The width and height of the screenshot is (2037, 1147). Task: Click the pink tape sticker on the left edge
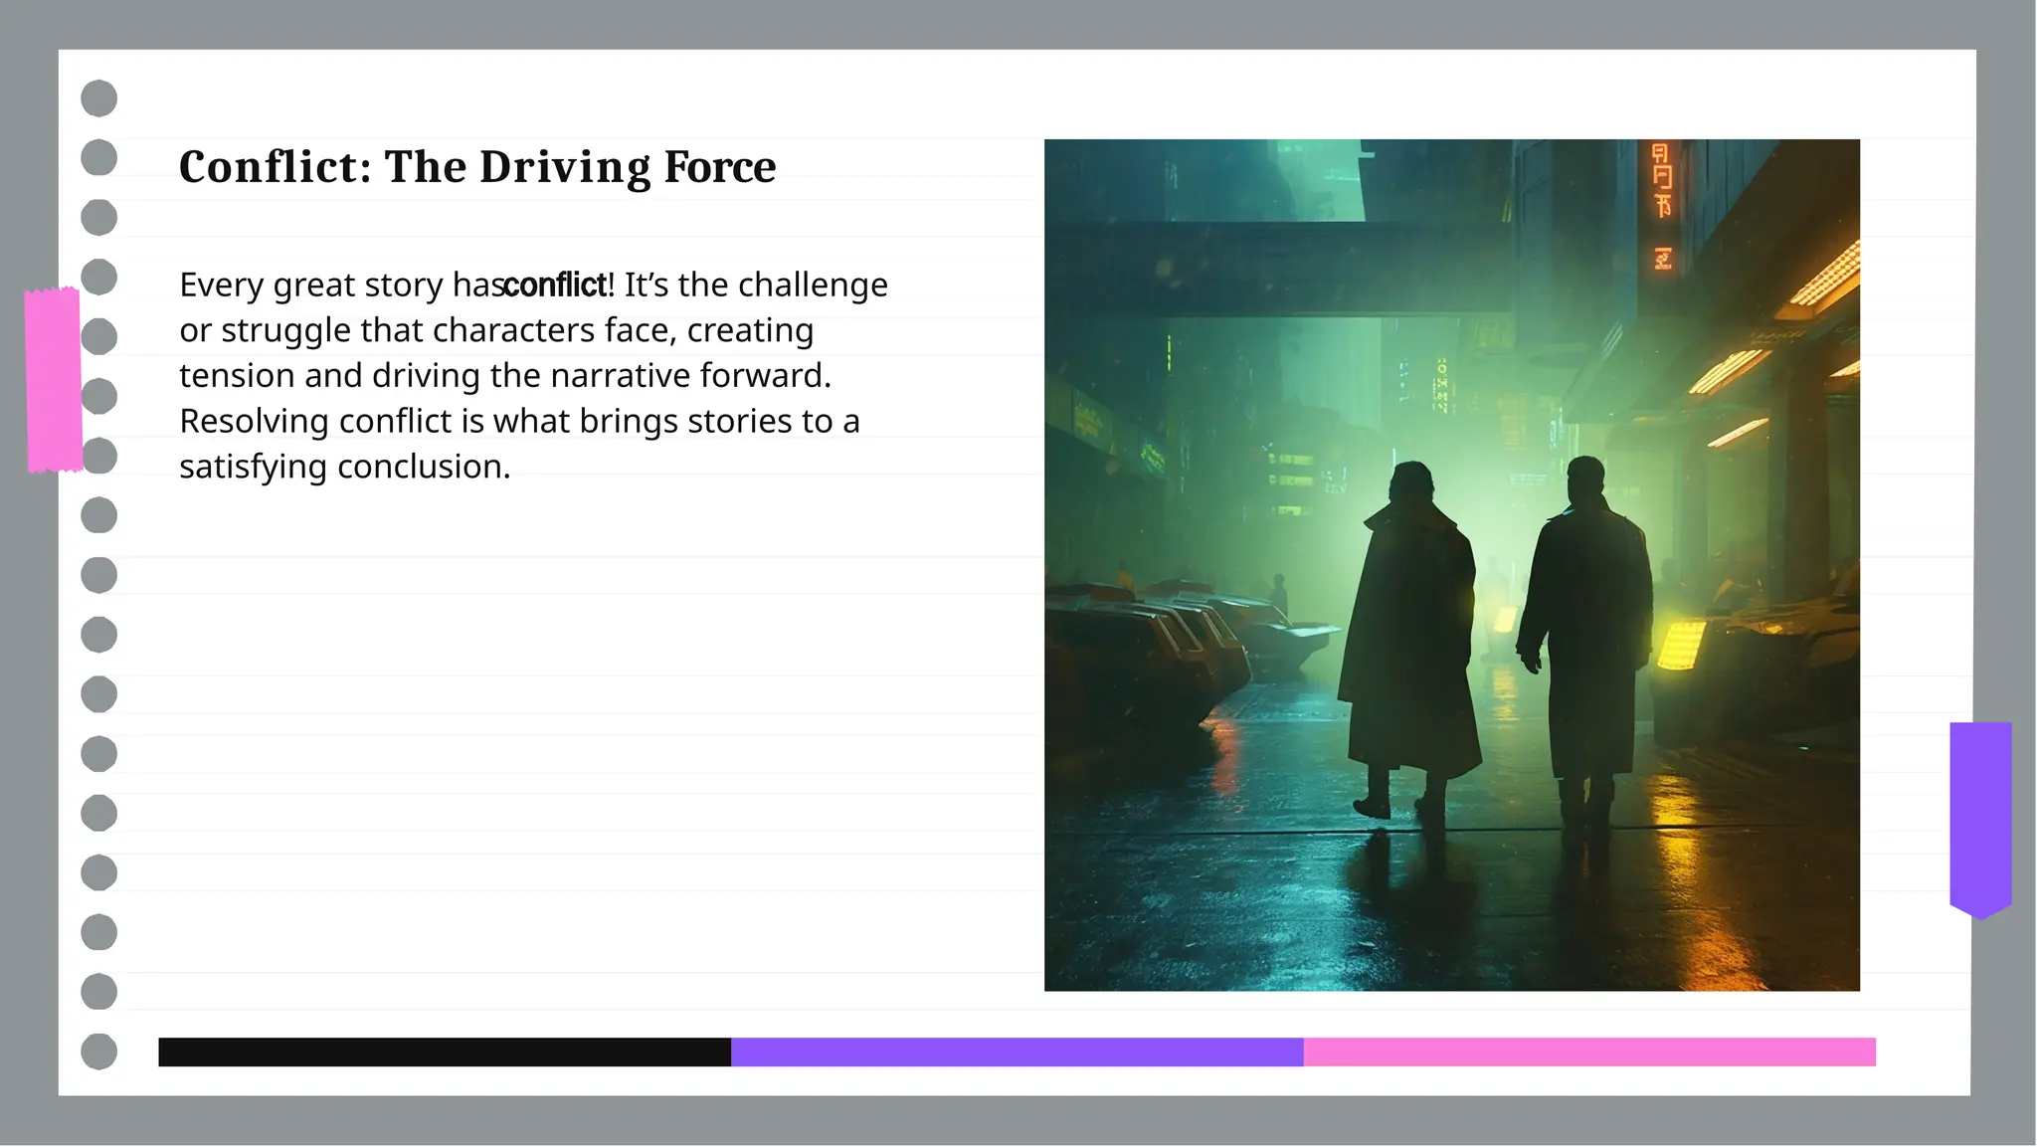pyautogui.click(x=54, y=379)
